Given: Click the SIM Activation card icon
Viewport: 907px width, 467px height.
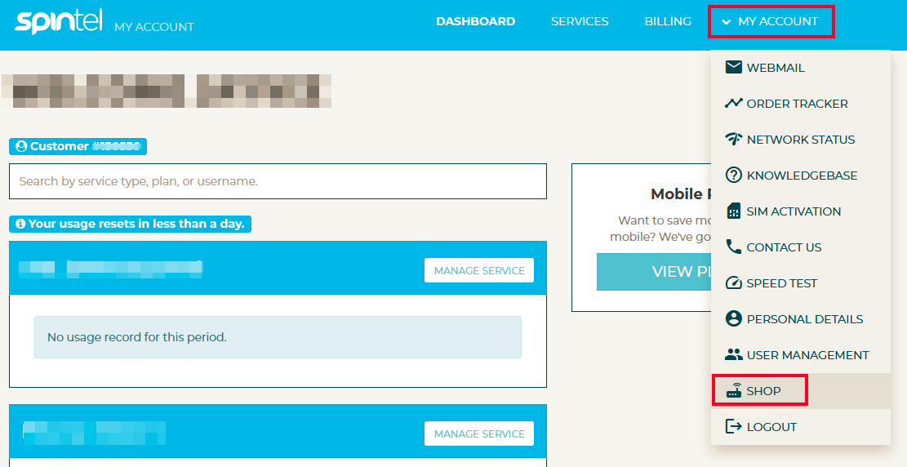Looking at the screenshot, I should click(733, 211).
